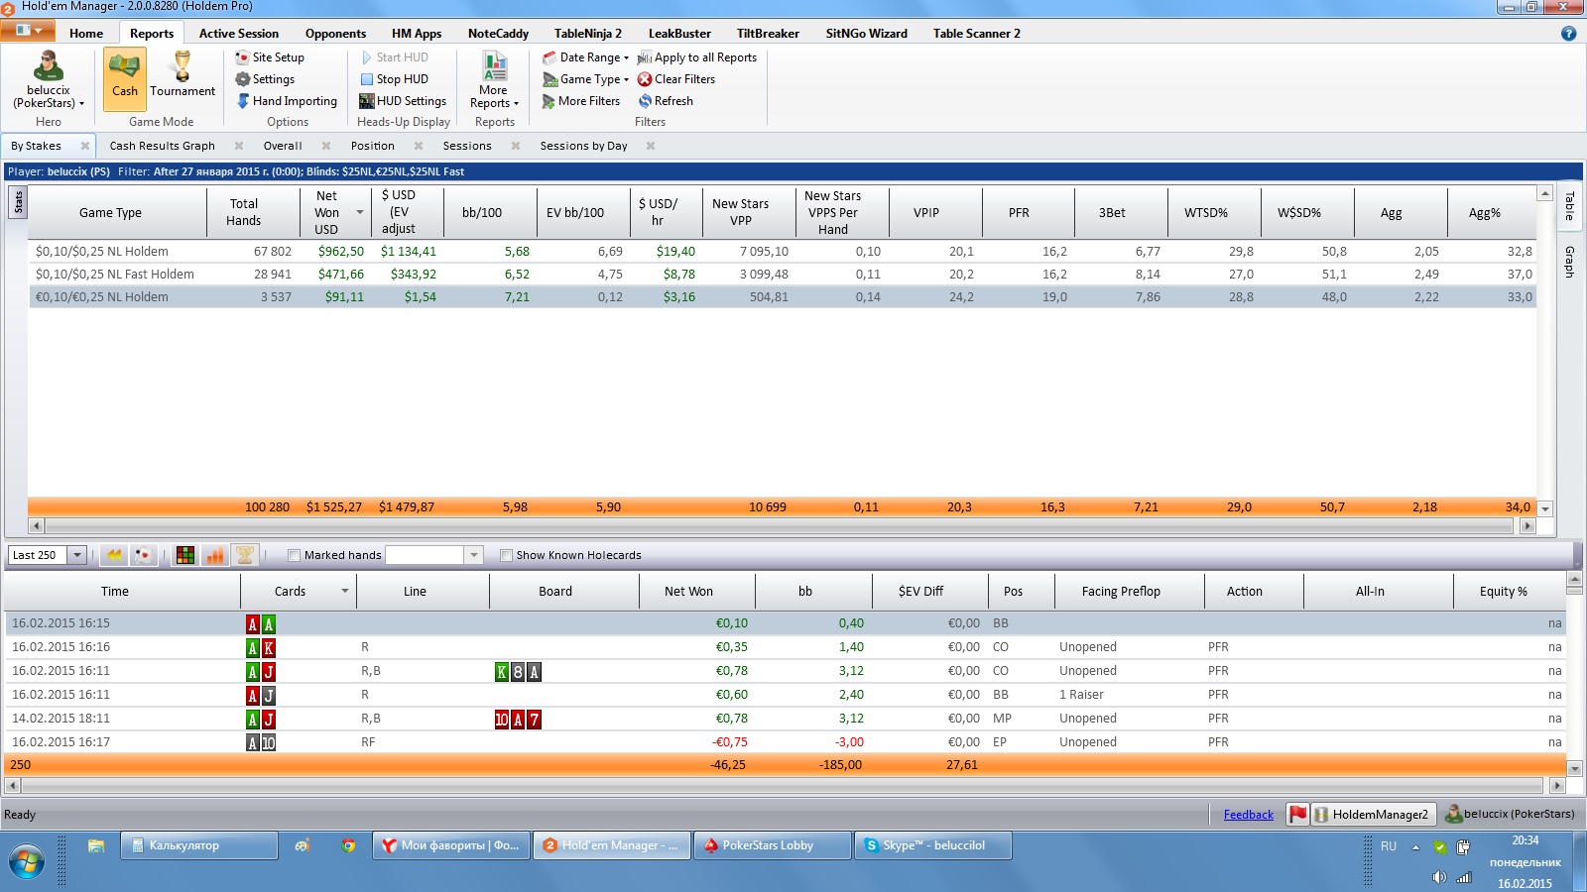This screenshot has width=1587, height=892.
Task: Enable the Marked hands checkbox
Action: pos(294,555)
